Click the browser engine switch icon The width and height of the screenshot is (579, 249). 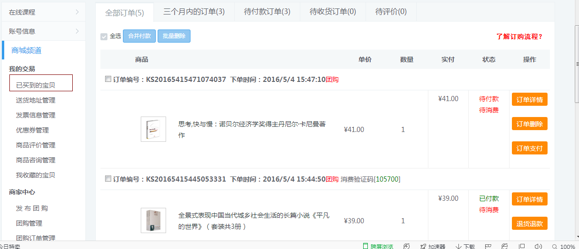click(504, 246)
